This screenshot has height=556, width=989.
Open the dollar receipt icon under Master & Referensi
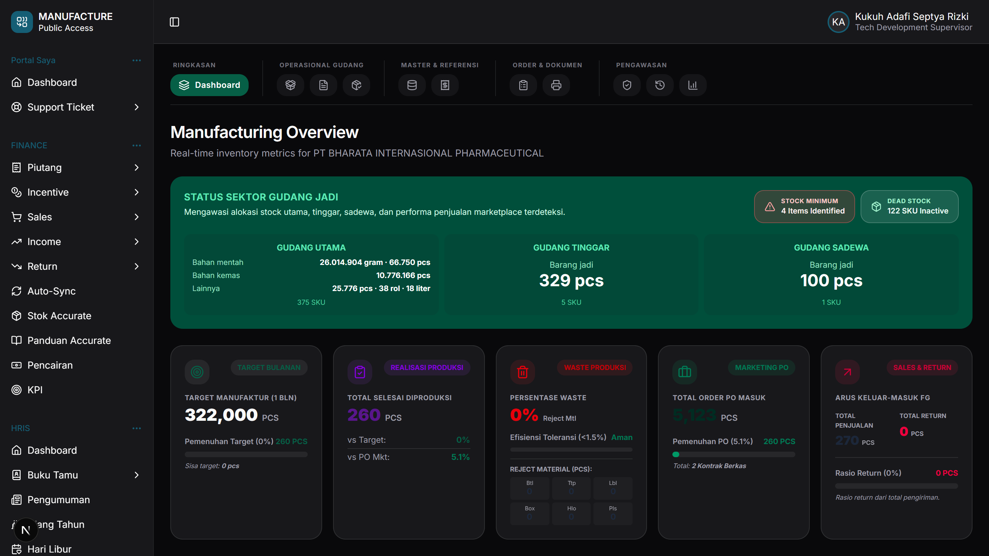(x=445, y=85)
